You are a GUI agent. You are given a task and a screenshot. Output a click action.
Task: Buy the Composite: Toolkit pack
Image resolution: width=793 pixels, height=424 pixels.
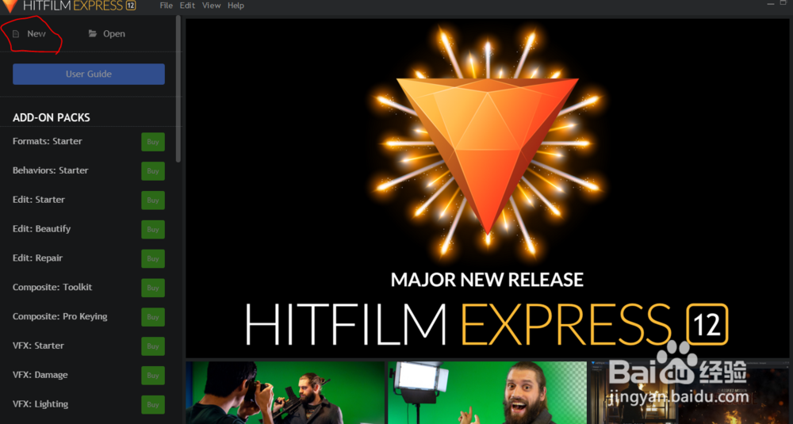[x=153, y=288]
